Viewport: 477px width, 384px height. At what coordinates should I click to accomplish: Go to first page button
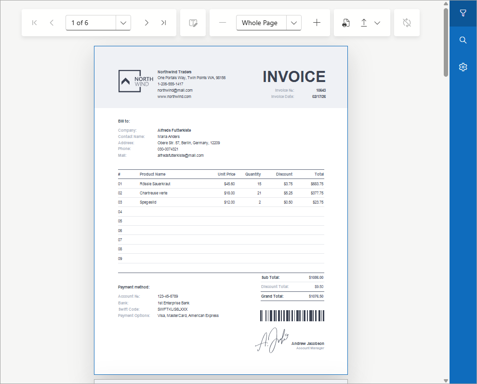coord(34,23)
